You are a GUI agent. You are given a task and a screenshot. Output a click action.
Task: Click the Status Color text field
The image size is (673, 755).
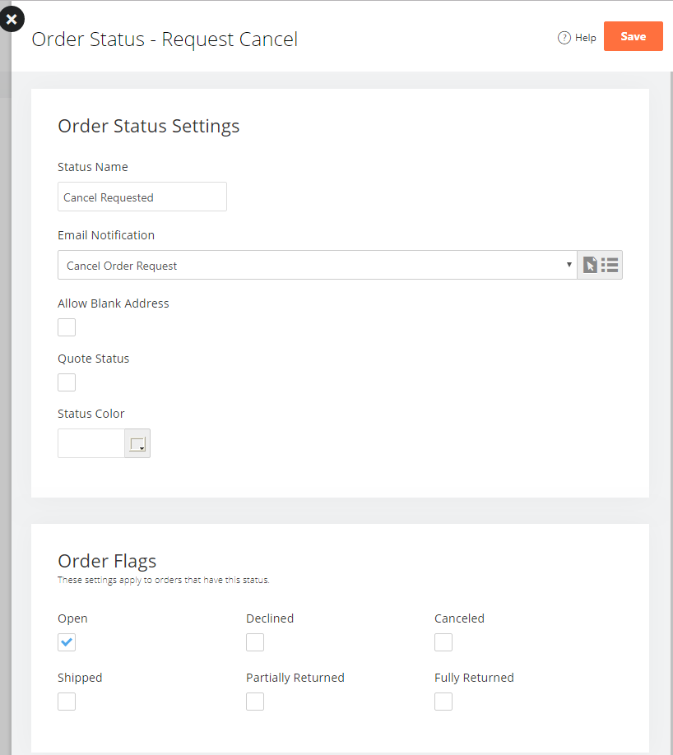(x=91, y=443)
